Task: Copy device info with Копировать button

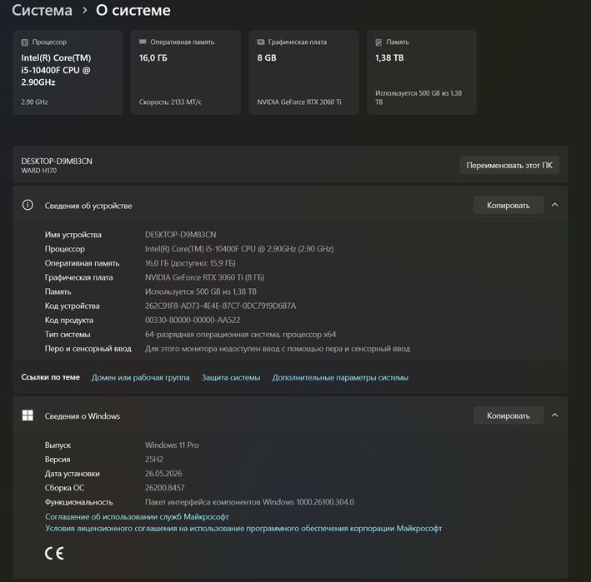Action: tap(508, 205)
